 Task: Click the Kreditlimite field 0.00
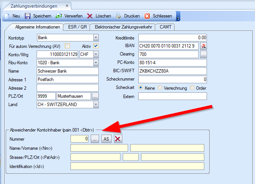click(x=173, y=38)
